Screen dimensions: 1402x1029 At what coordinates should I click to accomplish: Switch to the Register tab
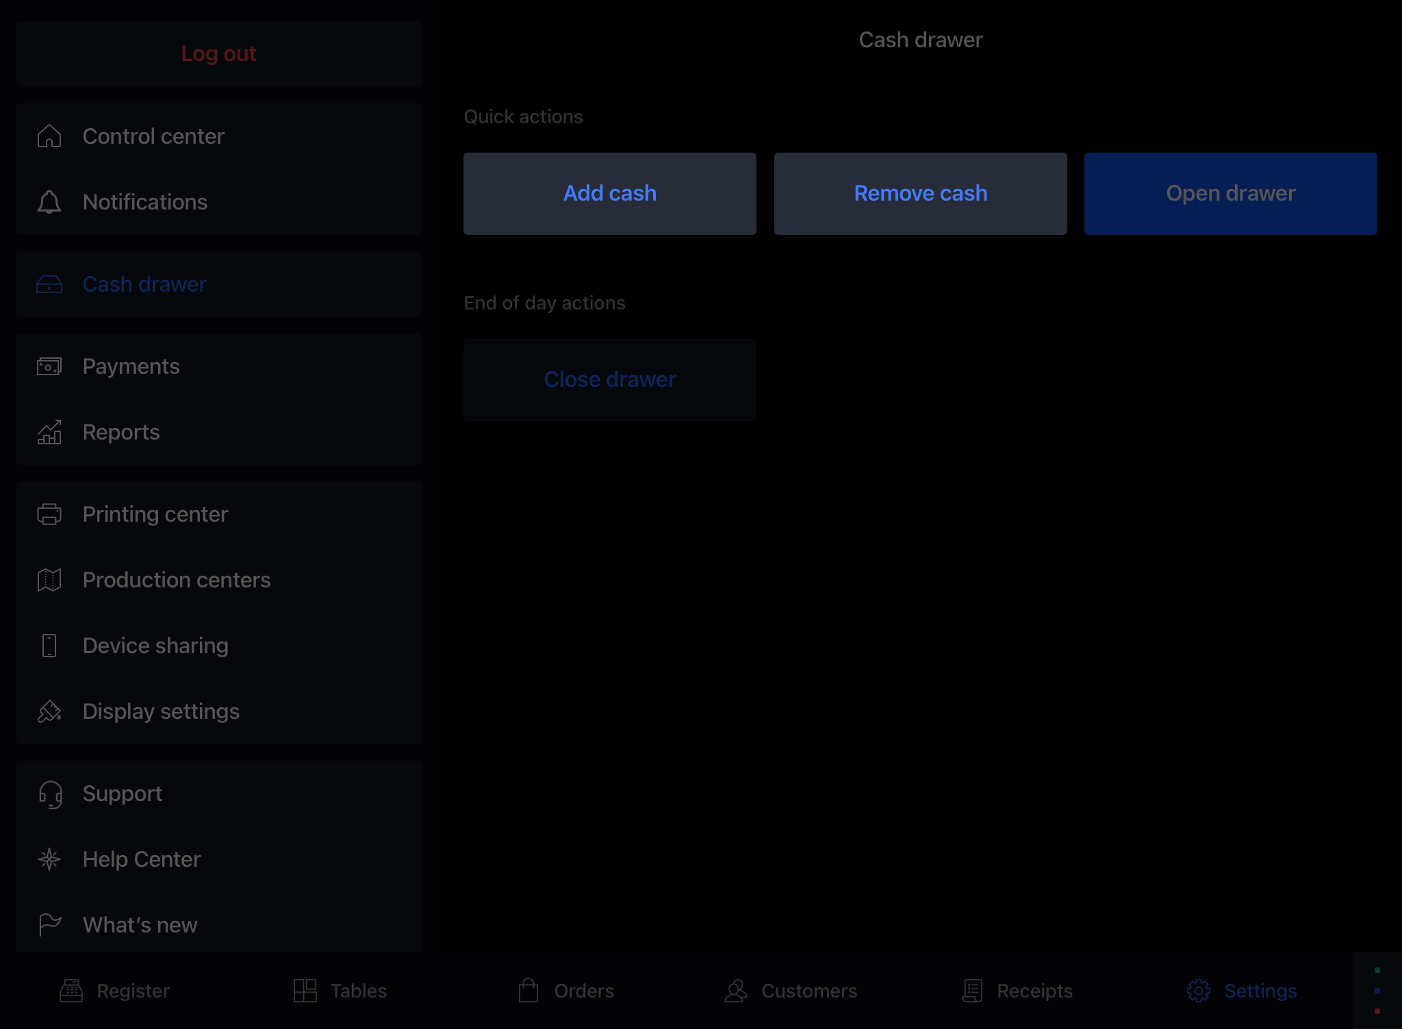(115, 991)
